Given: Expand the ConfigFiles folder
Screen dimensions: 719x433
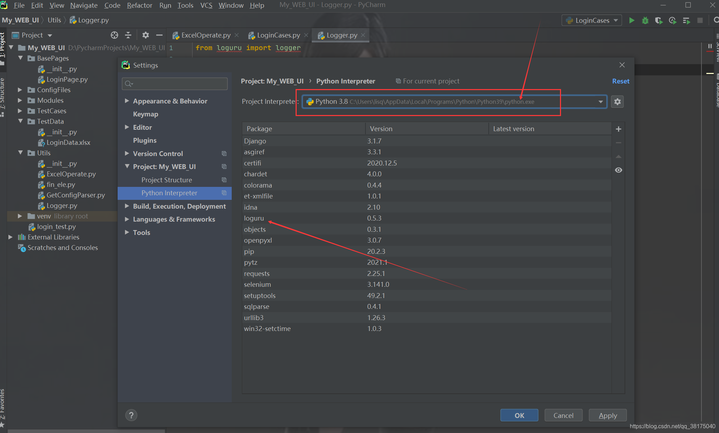Looking at the screenshot, I should 20,90.
